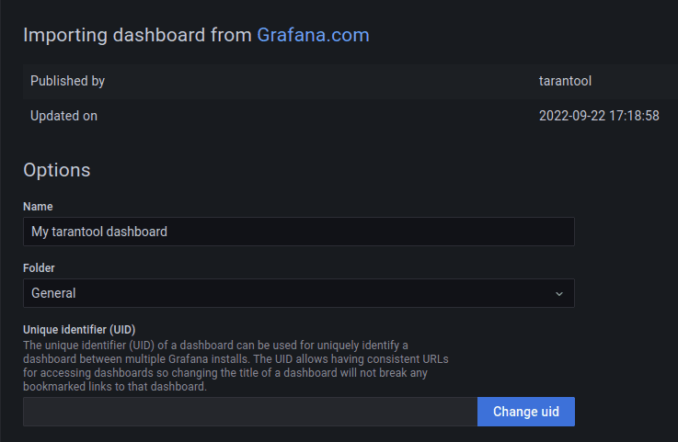Click the tarantool publisher value
The height and width of the screenshot is (442, 678).
tap(565, 81)
